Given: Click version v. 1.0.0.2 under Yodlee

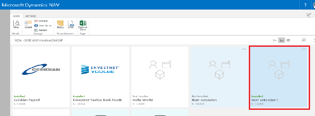Looking at the screenshot, I should click(x=79, y=104).
